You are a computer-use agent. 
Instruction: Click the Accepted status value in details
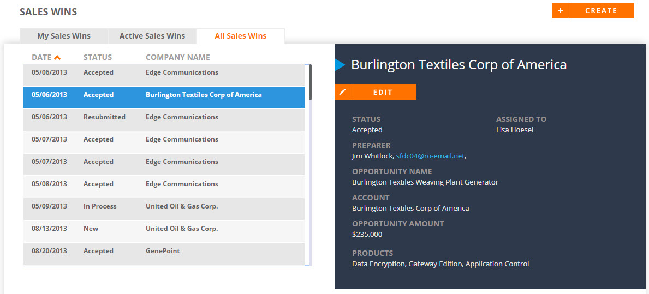coord(367,130)
